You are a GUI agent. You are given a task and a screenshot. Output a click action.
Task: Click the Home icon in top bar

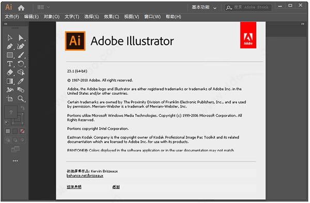tap(21, 8)
